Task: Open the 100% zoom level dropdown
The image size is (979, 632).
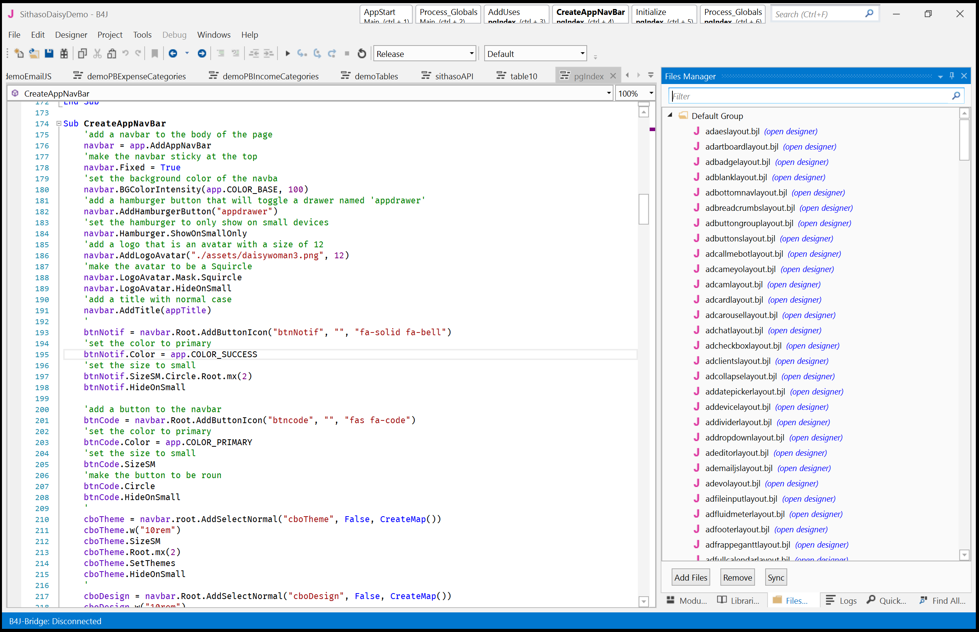Action: (x=651, y=93)
